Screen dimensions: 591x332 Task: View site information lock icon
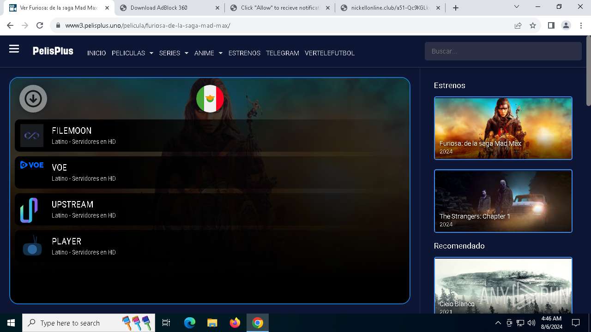(x=58, y=25)
